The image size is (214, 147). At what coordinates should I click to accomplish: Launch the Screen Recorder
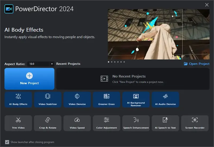point(195,123)
